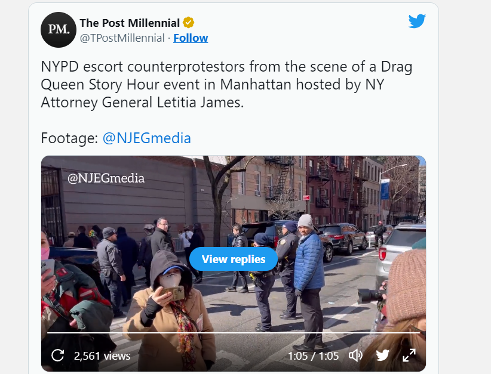The image size is (491, 374).
Task: Open tweet via Twitter icon in video controls
Action: [382, 356]
